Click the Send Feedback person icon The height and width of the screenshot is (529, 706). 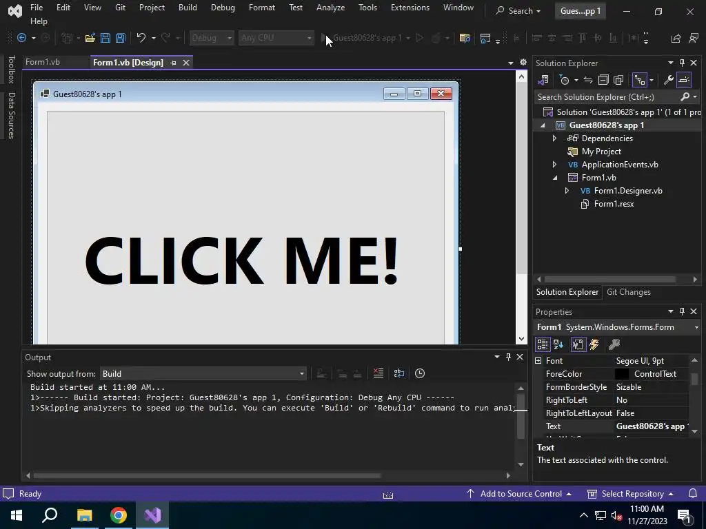[x=694, y=39]
